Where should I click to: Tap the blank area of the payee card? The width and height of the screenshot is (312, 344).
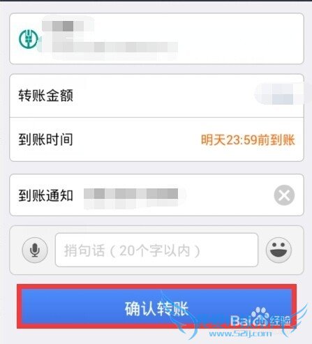239,38
